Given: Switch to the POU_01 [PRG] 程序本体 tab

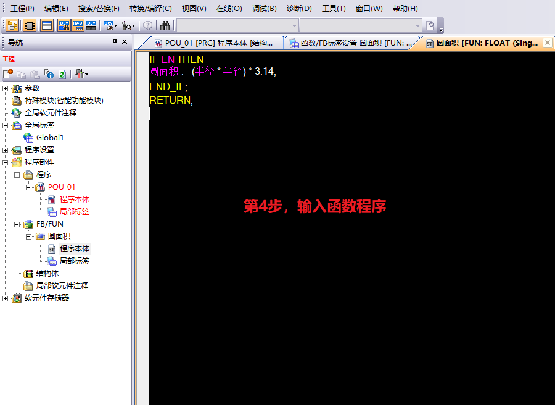Looking at the screenshot, I should pos(213,43).
